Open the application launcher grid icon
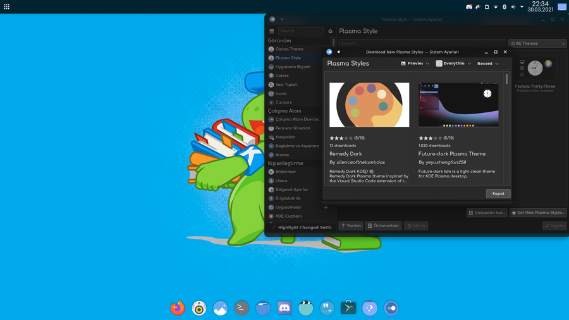This screenshot has width=569, height=320. click(6, 6)
